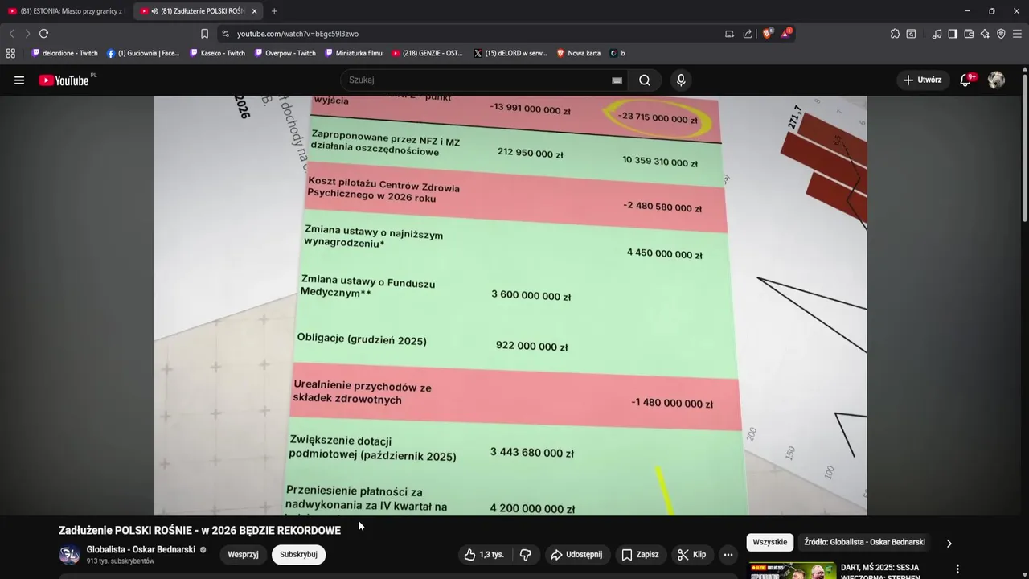
Task: Open the Brave VPN shield icon
Action: pyautogui.click(x=1001, y=34)
